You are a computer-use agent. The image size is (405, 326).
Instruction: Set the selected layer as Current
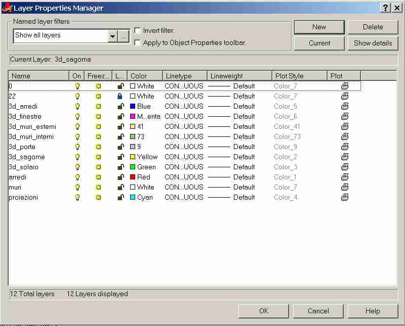(x=319, y=43)
